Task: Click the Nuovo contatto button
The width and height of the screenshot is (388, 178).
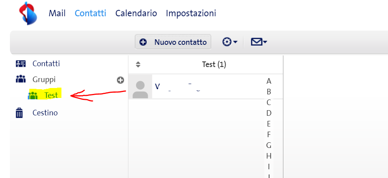Action: (173, 42)
